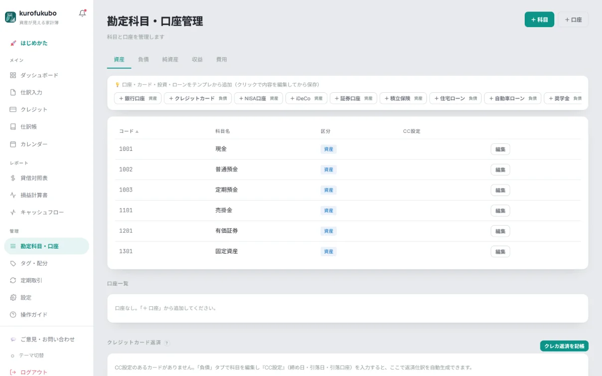Click the 操作ガイド help circle icon
The image size is (602, 376).
tap(13, 314)
